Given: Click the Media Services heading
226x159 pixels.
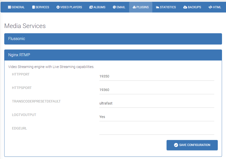Looking at the screenshot, I should point(25,26).
